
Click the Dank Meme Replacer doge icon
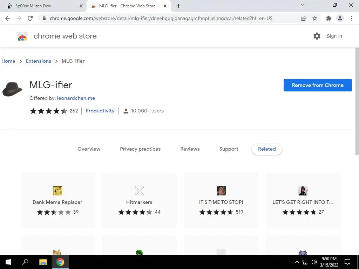click(57, 191)
